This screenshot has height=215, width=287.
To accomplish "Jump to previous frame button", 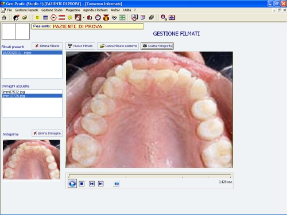I will click(92, 184).
